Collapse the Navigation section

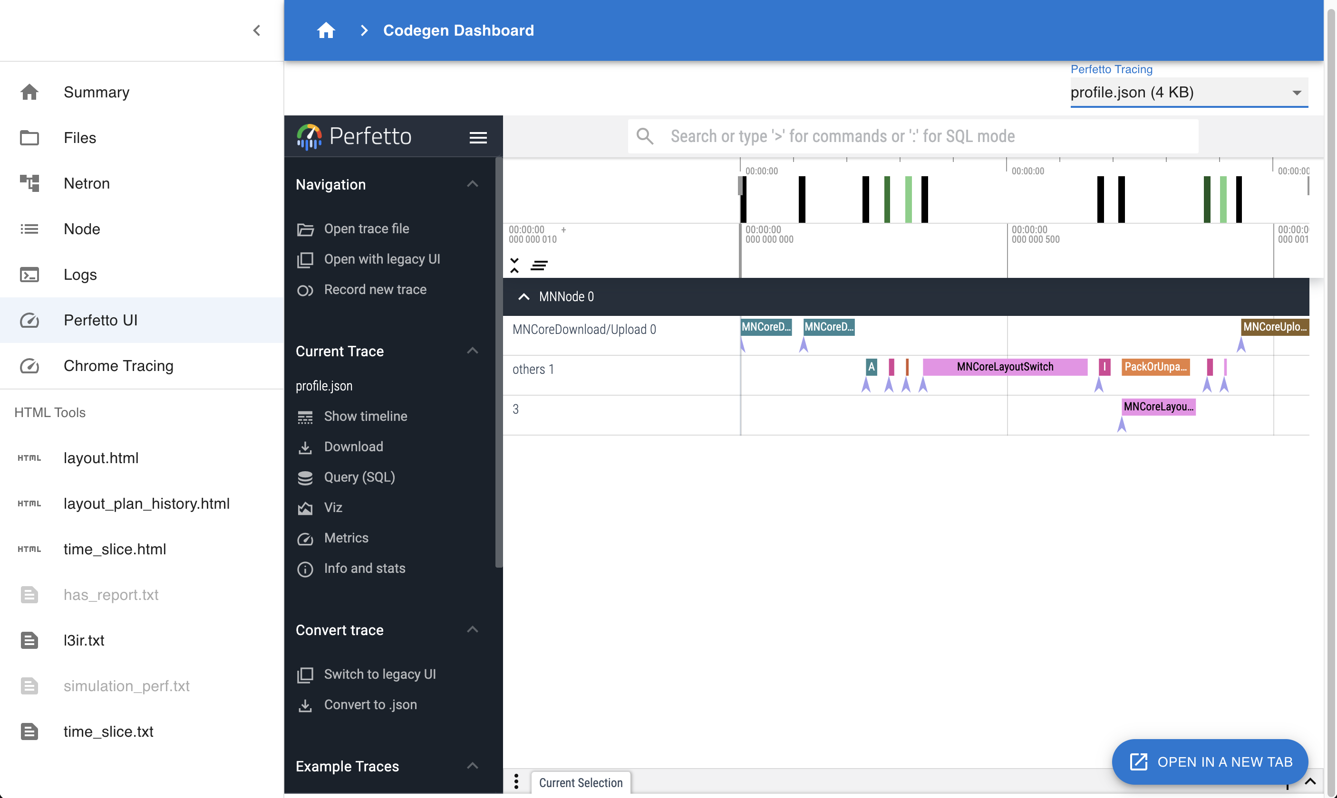472,184
